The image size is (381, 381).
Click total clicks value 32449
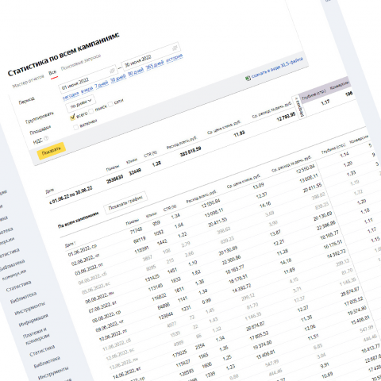[x=135, y=172]
